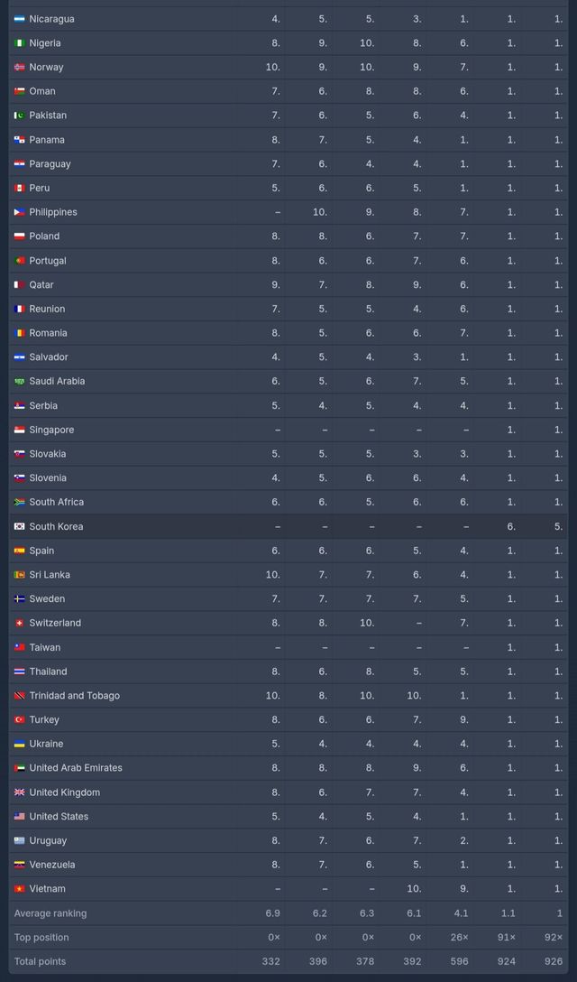Click Taiwan's country name

click(x=45, y=647)
